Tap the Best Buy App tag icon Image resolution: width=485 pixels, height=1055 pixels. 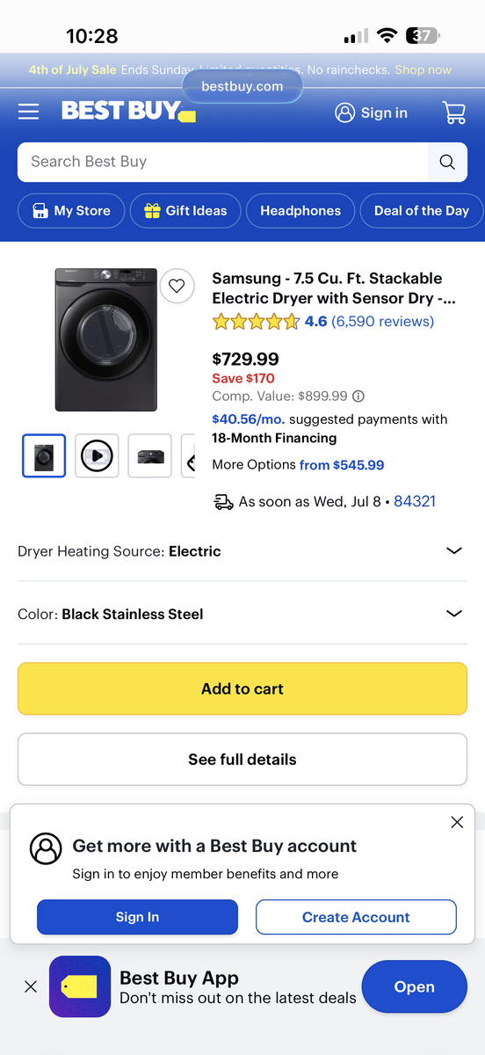point(80,986)
